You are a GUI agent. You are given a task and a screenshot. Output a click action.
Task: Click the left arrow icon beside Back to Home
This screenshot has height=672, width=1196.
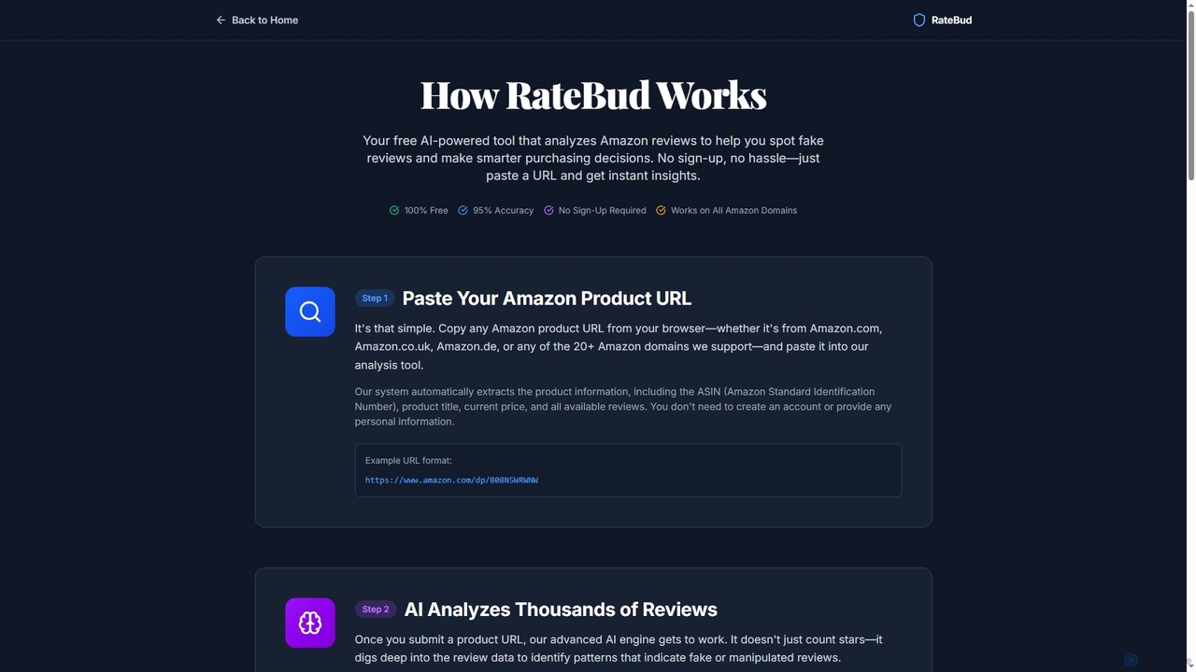click(x=221, y=20)
